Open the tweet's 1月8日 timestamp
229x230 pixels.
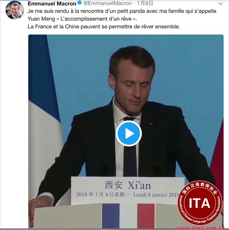point(145,3)
